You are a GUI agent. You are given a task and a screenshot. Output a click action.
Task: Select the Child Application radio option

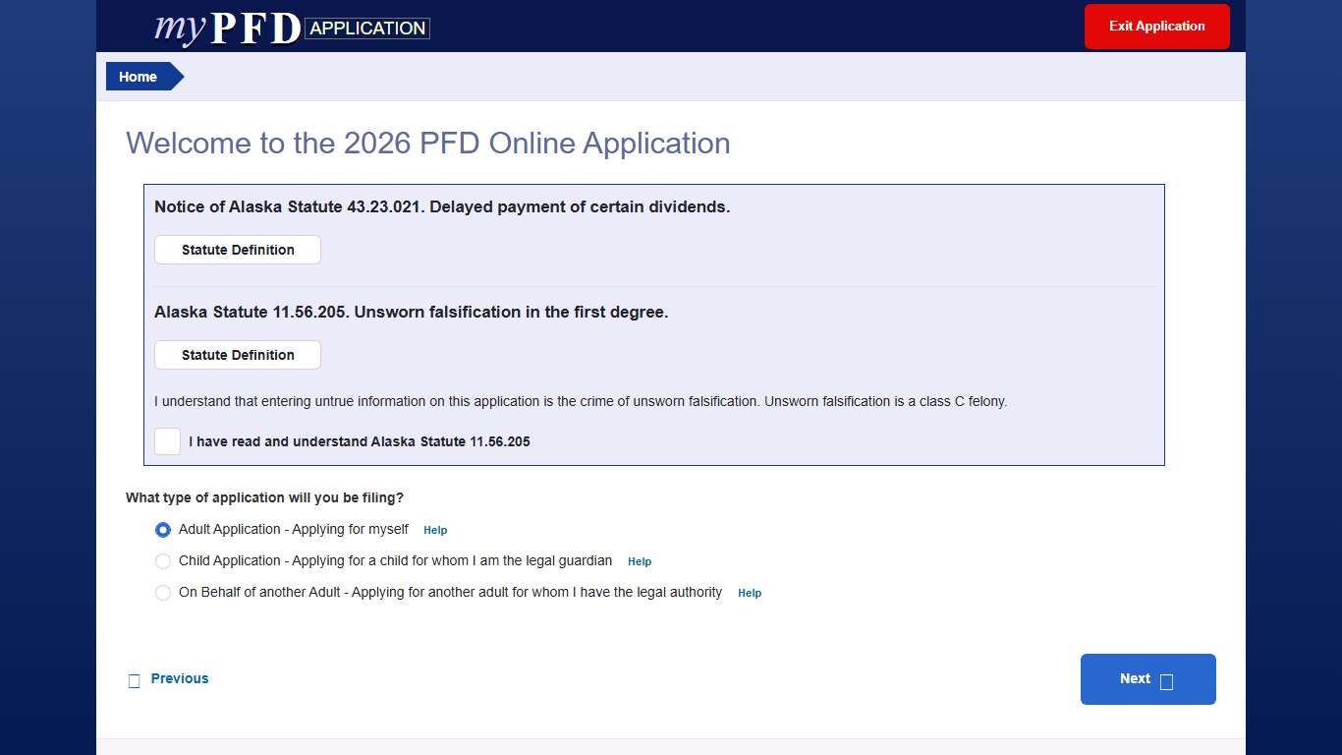tap(162, 561)
